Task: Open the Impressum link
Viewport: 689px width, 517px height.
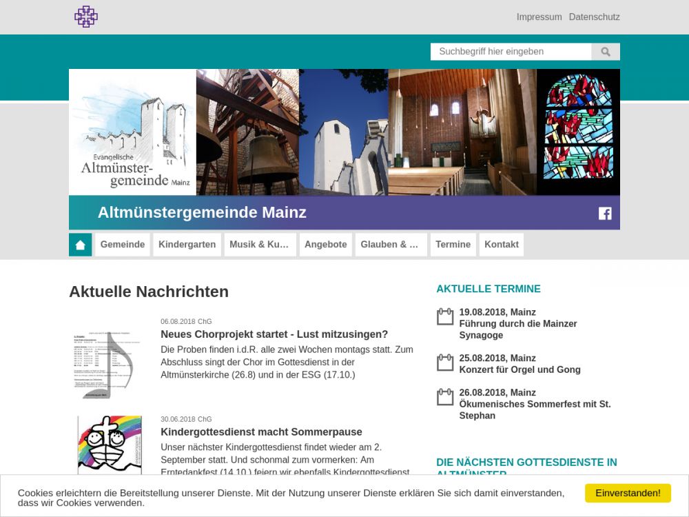Action: (539, 17)
